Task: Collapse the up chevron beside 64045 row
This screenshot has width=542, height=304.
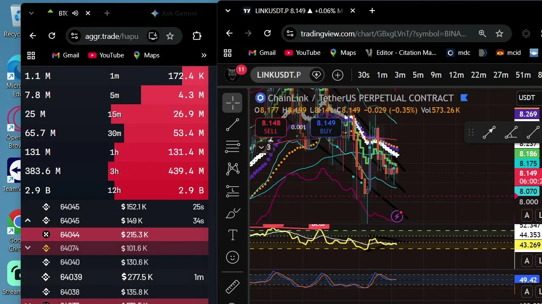Action: (x=28, y=220)
